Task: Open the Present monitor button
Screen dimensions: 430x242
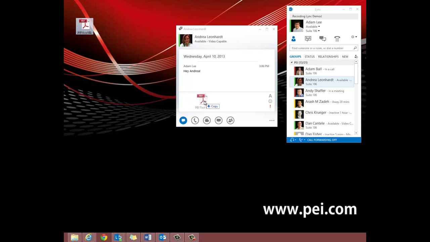Action: 219,120
